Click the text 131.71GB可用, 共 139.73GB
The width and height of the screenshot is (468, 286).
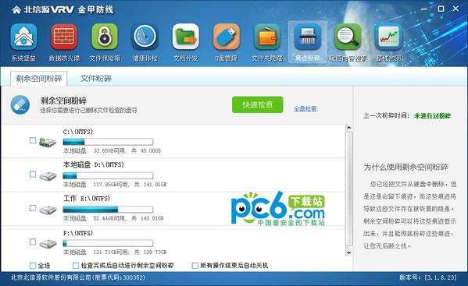tap(130, 252)
